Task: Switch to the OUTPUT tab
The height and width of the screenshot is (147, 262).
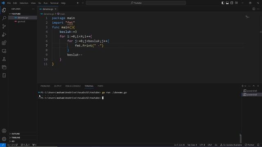Action: pyautogui.click(x=58, y=86)
